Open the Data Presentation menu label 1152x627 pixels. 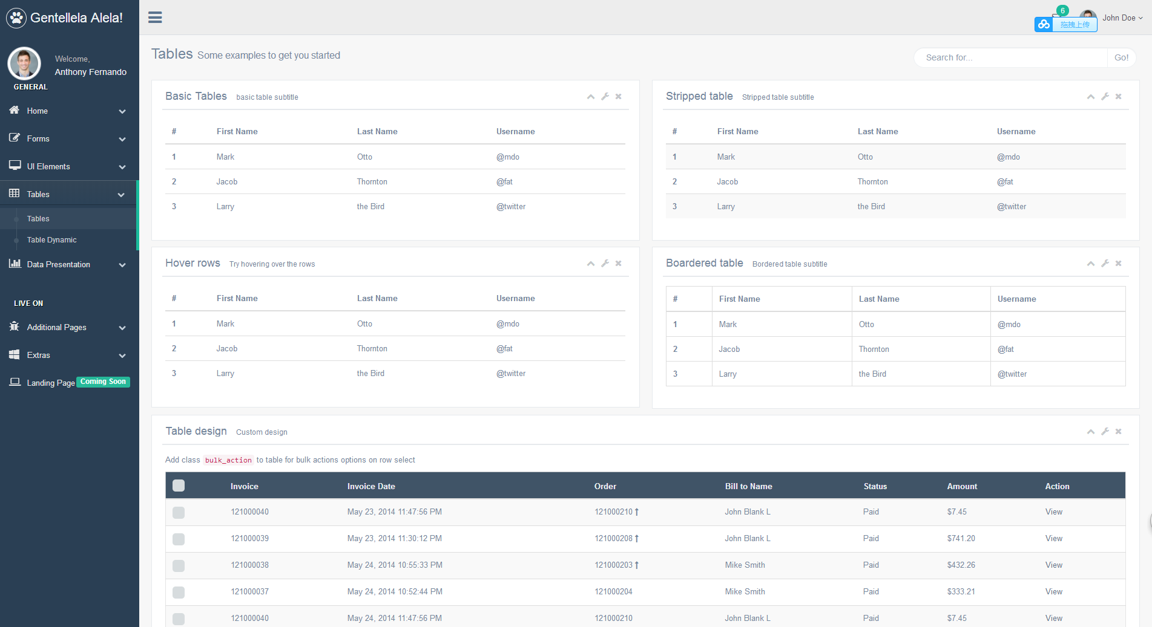pos(58,264)
